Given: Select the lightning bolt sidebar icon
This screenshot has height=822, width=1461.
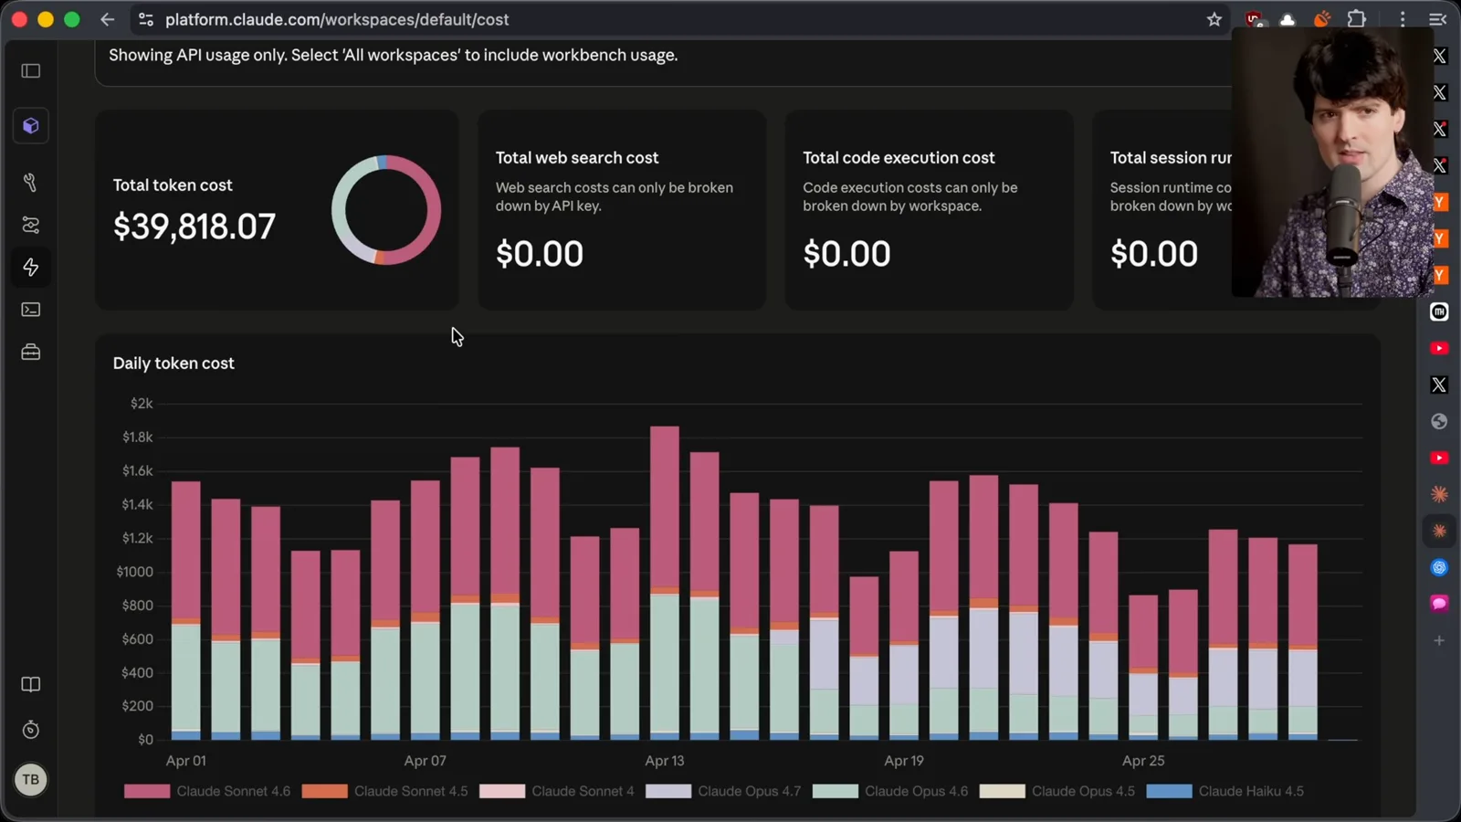Looking at the screenshot, I should pyautogui.click(x=31, y=267).
